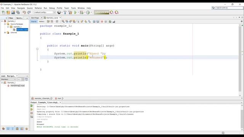Switch to the Start Page tab
Screen dimensions: 244x137
tap(35, 18)
